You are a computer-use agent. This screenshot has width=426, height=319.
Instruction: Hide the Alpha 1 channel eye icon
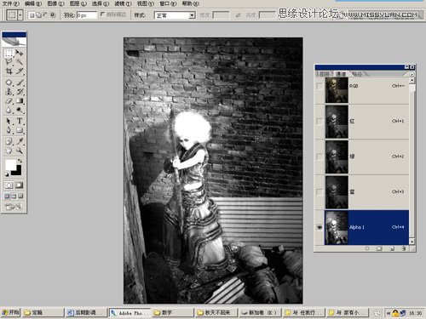319,227
